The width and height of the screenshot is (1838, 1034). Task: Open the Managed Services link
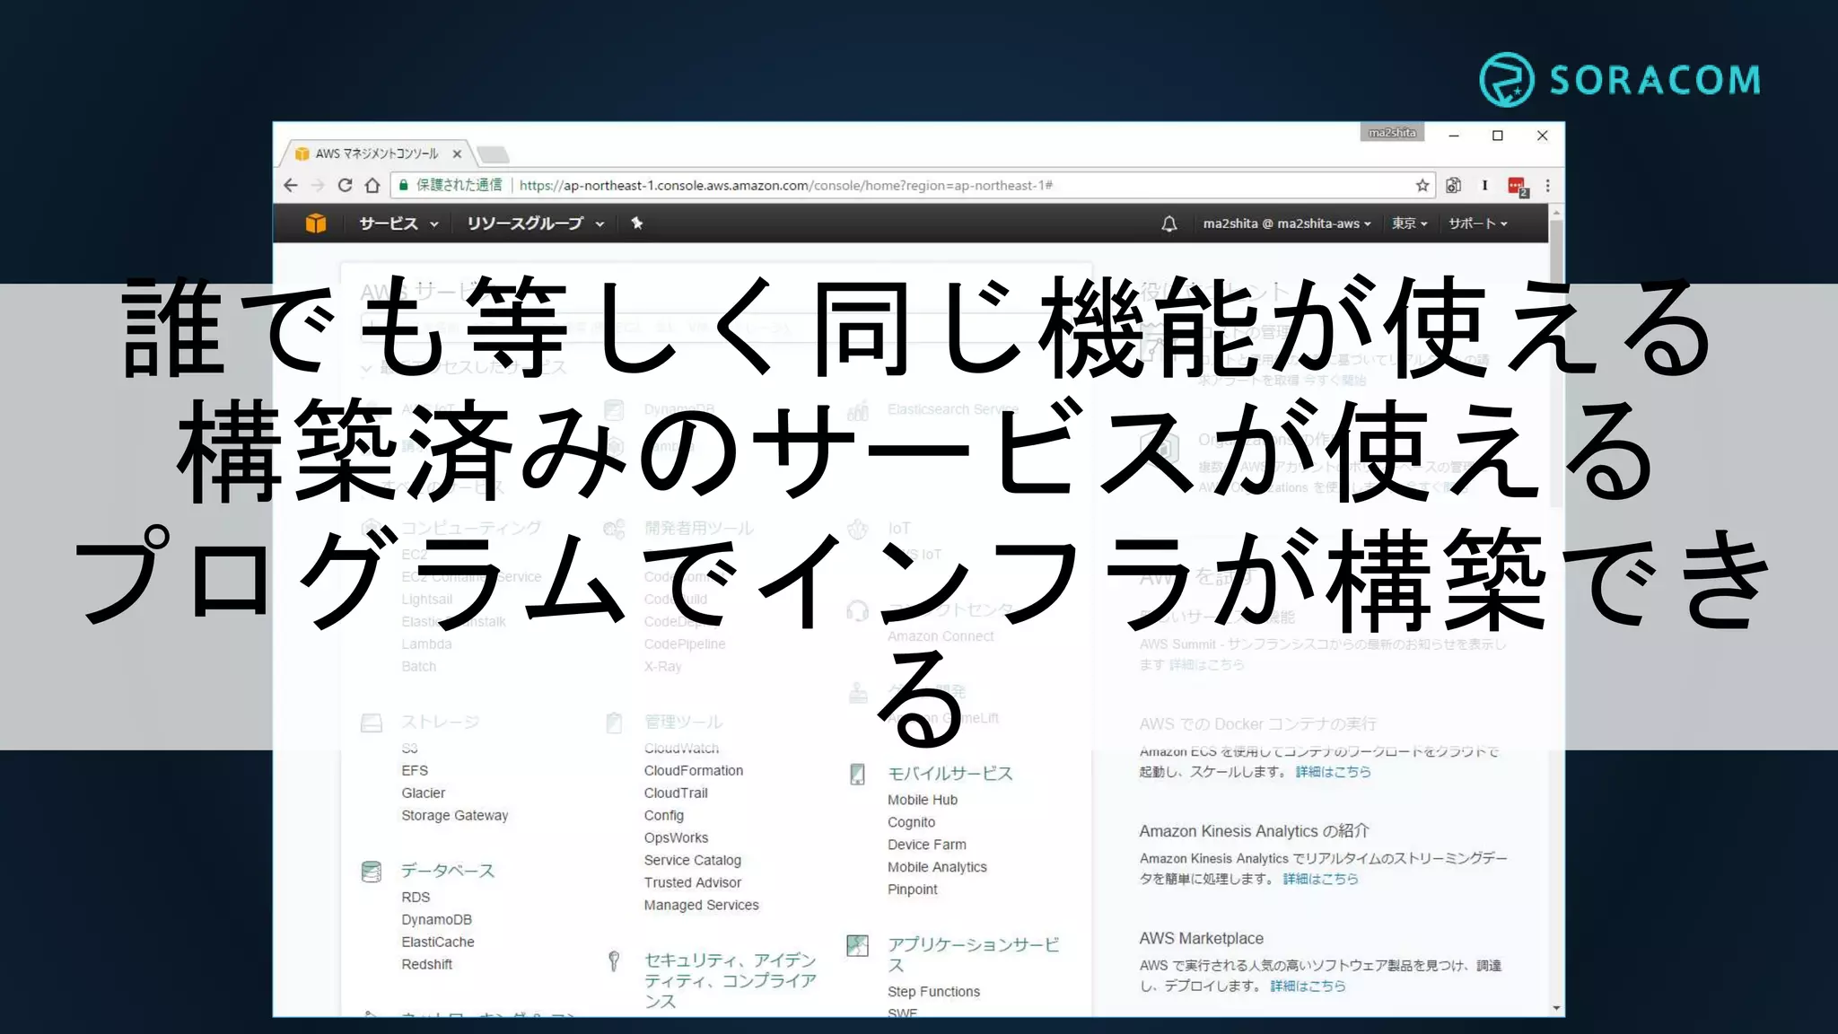pos(701,906)
